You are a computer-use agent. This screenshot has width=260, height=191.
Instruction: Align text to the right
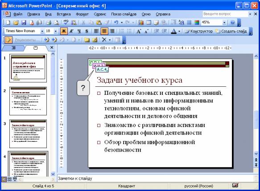point(112,31)
